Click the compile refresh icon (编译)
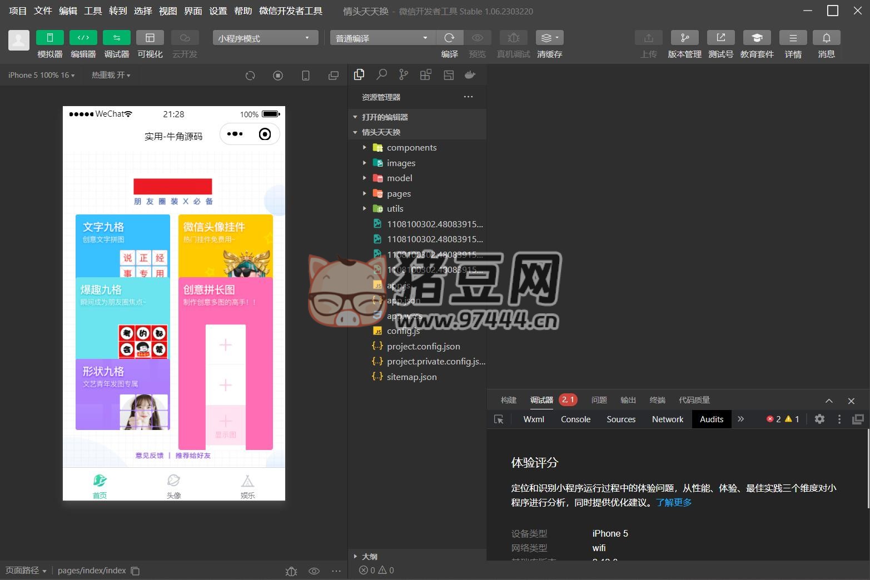Image resolution: width=870 pixels, height=580 pixels. pos(450,37)
